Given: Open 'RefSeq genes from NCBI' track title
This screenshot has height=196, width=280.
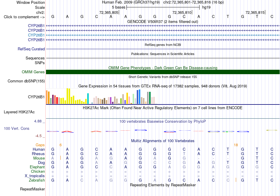Looking at the screenshot, I should pyautogui.click(x=163, y=45).
